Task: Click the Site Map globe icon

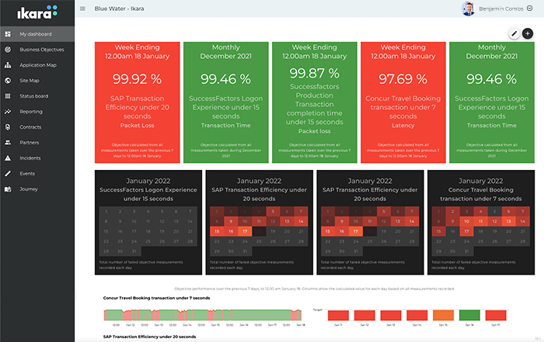Action: pyautogui.click(x=8, y=81)
